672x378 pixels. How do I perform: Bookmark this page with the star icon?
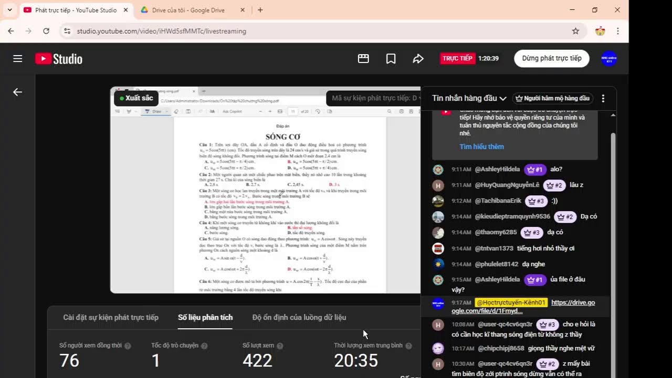(x=575, y=31)
